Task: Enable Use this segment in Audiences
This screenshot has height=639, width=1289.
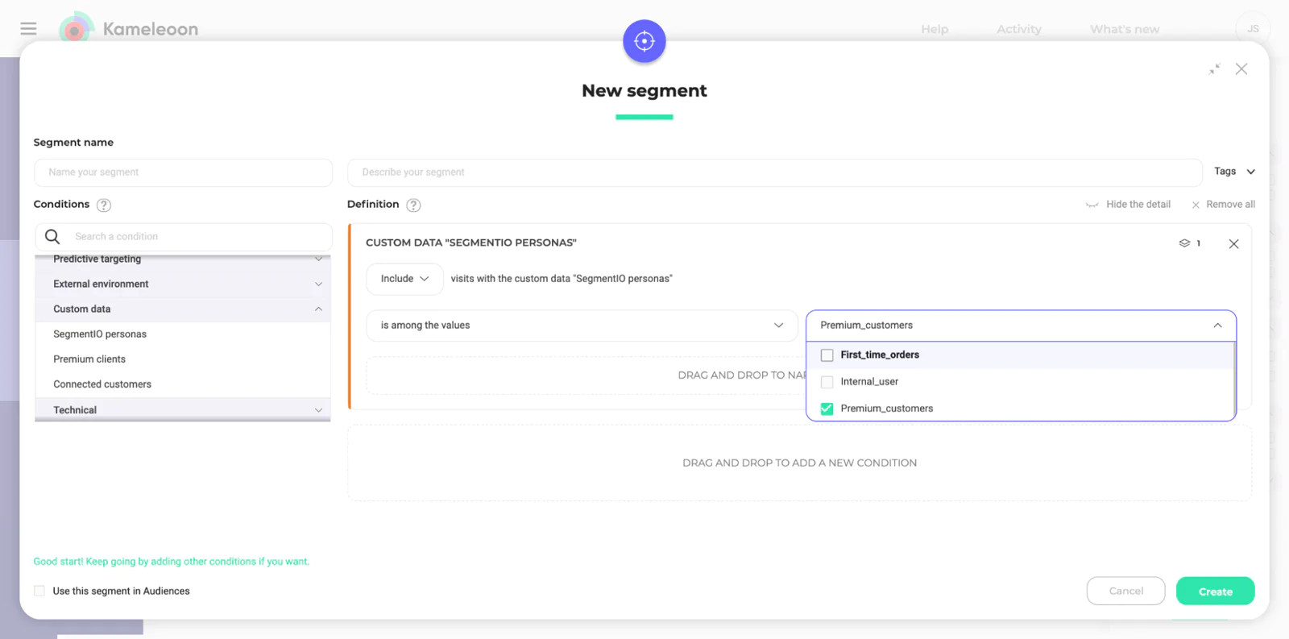Action: pos(39,591)
